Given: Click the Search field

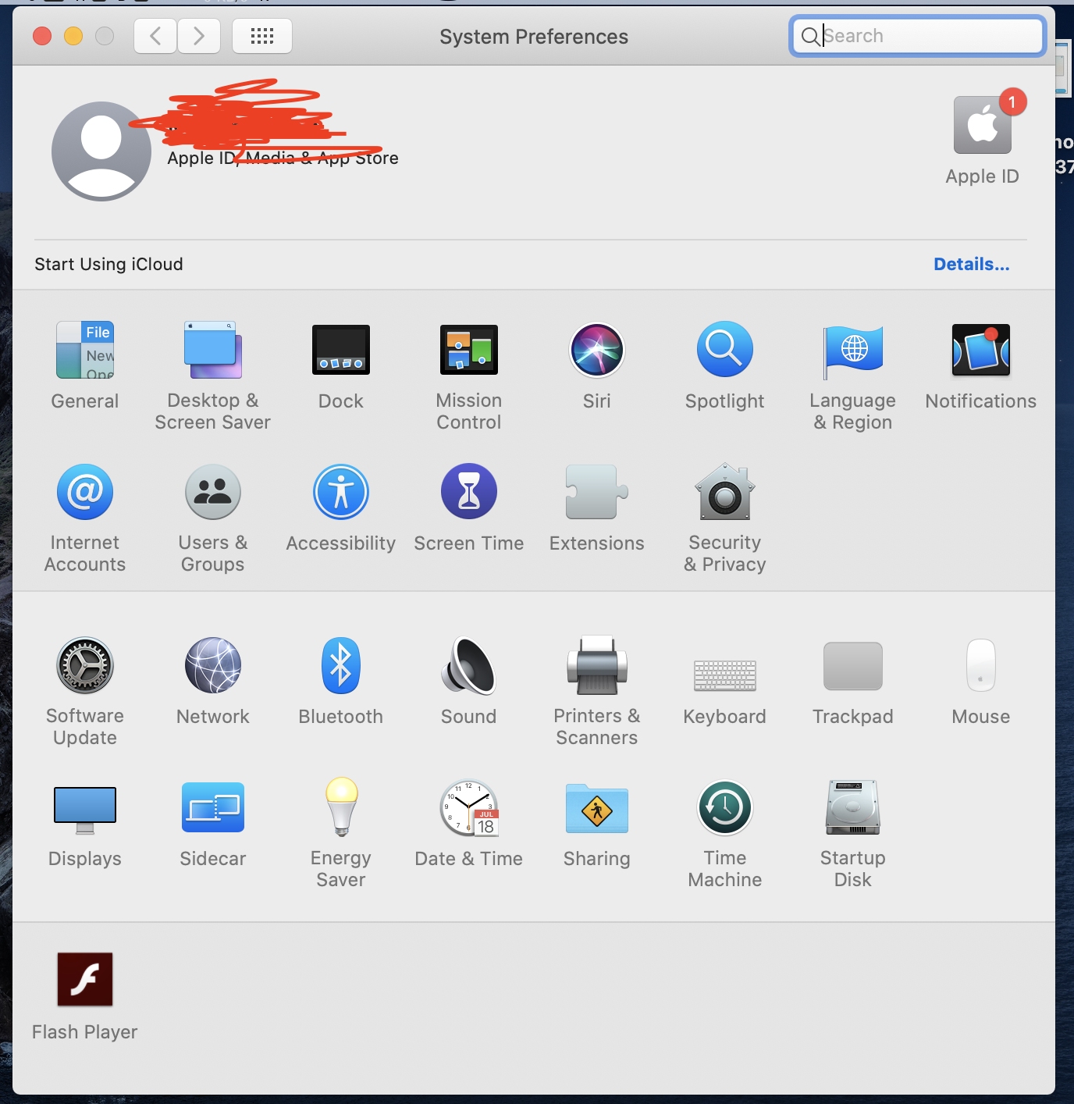Looking at the screenshot, I should pos(918,36).
